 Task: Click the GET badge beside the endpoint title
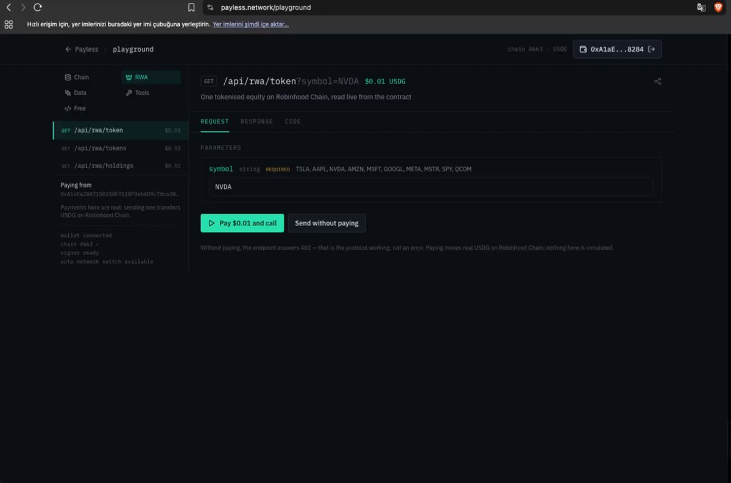[209, 82]
